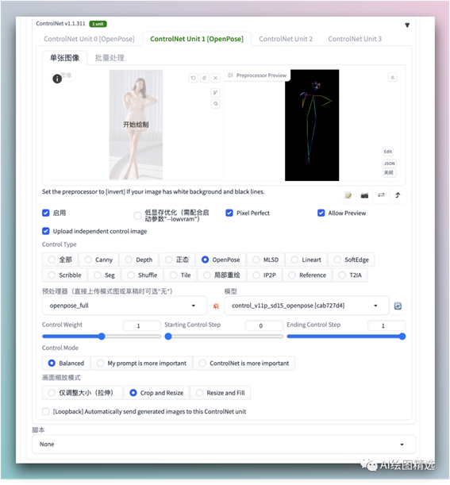Click the notepad new canvas icon

[x=348, y=195]
